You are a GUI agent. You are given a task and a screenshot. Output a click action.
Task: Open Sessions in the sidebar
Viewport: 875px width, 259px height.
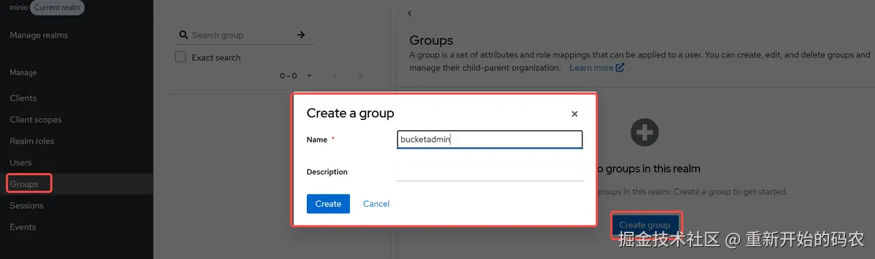(x=27, y=205)
